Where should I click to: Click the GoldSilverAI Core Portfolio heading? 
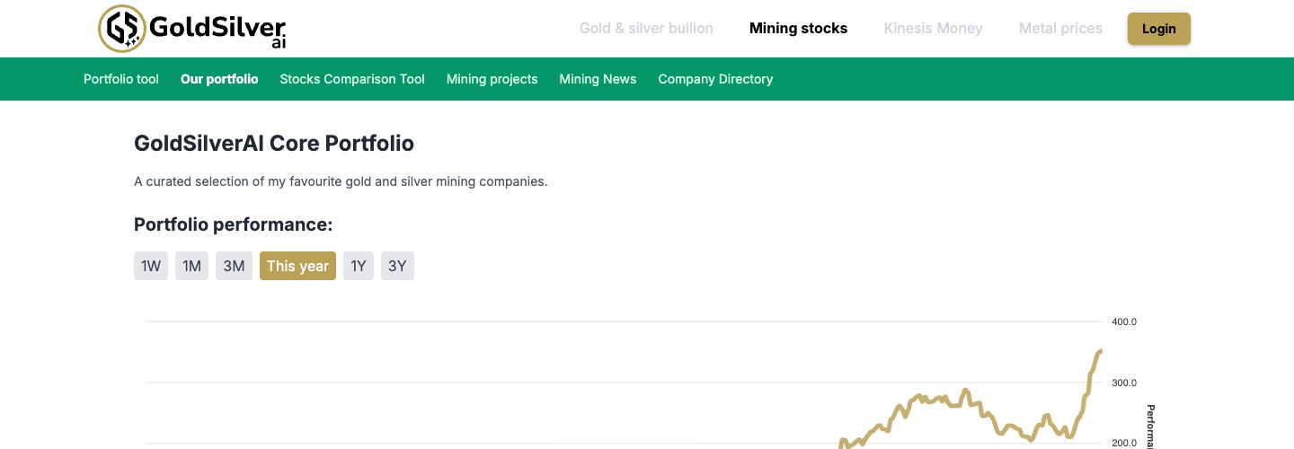tap(274, 144)
